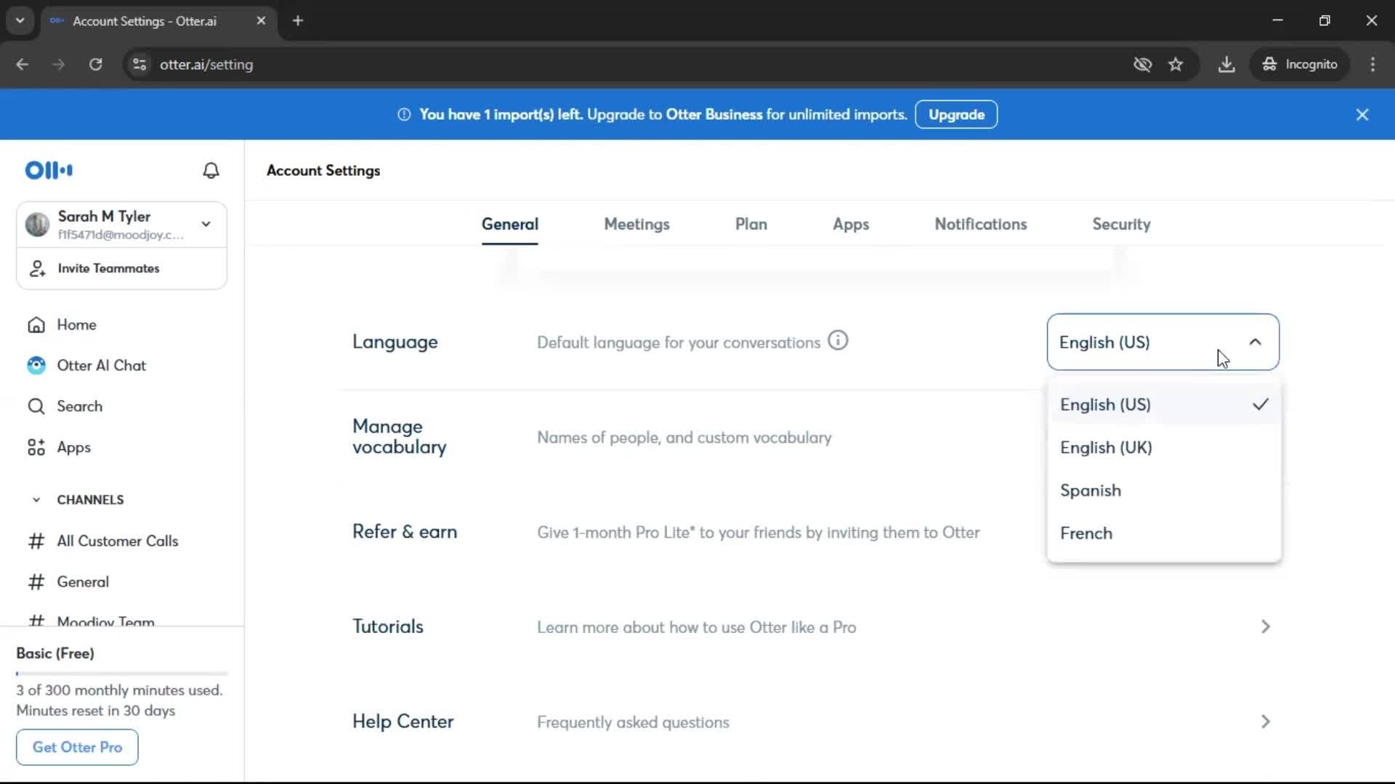Open the General channel

(83, 581)
